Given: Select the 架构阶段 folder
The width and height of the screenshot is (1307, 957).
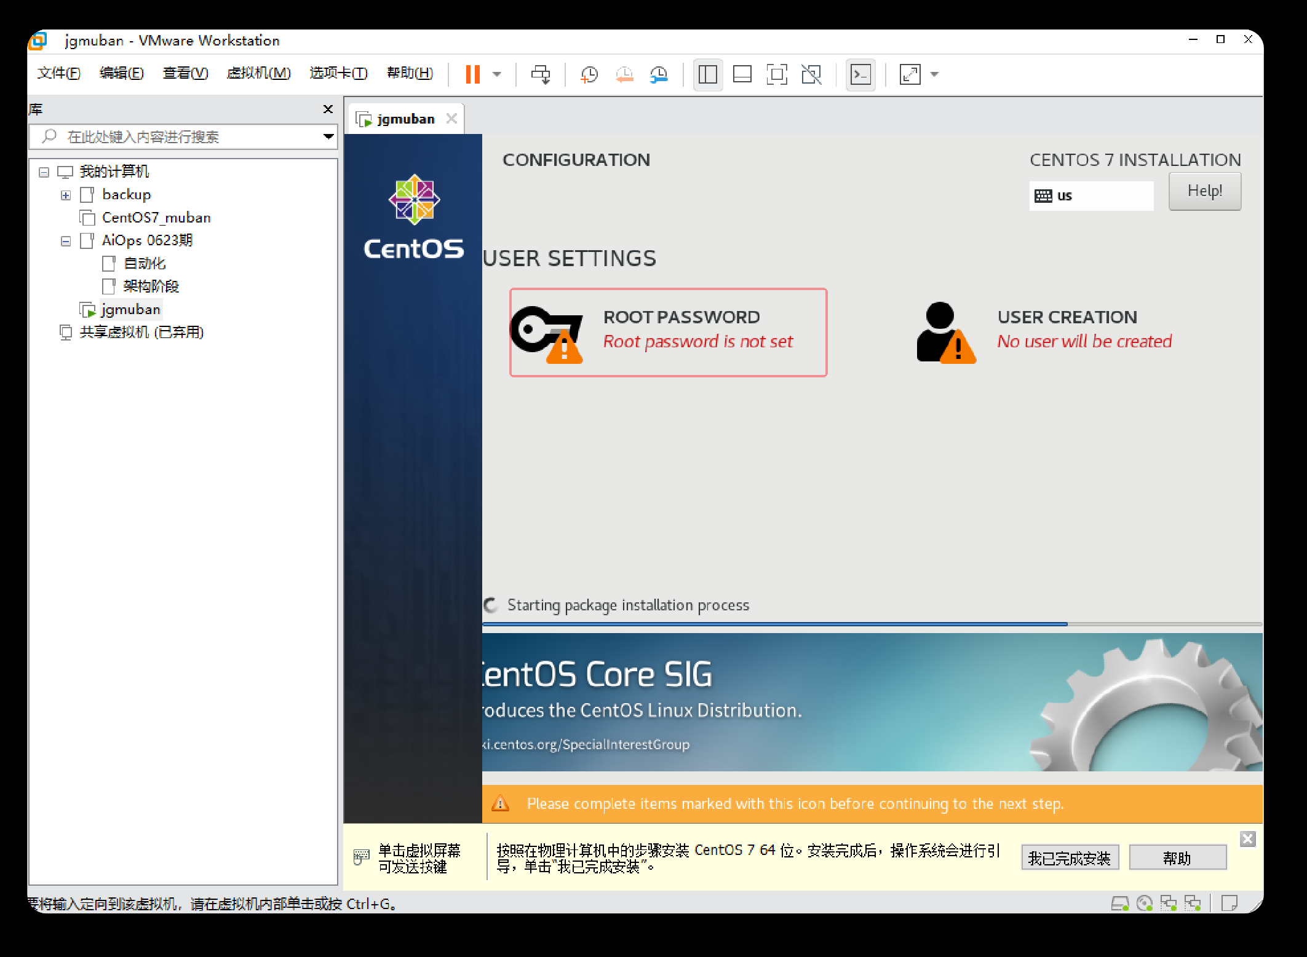Looking at the screenshot, I should pos(151,286).
